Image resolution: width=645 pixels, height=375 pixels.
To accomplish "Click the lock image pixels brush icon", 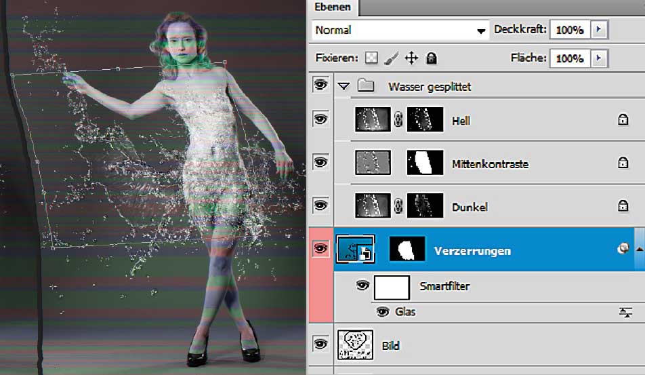I will (391, 58).
